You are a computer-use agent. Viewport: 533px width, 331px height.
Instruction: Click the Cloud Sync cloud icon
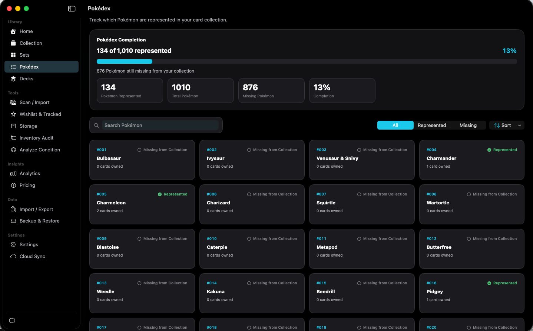(13, 257)
